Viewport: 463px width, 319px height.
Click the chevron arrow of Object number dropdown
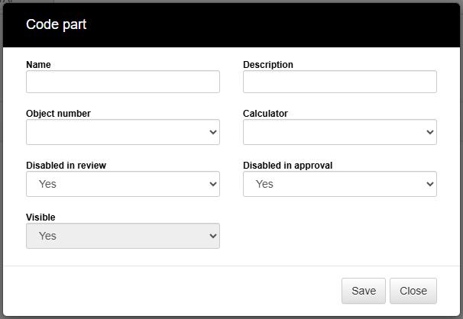pos(212,132)
